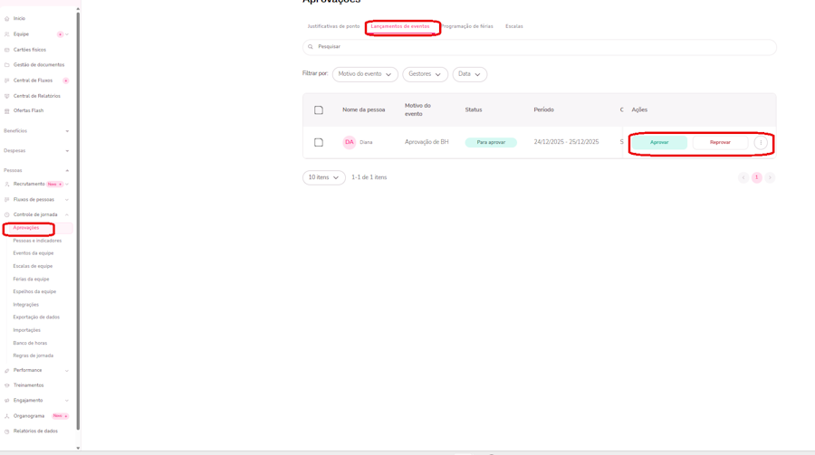Click the Período column header
Screen dimensions: 815x455
tap(543, 110)
